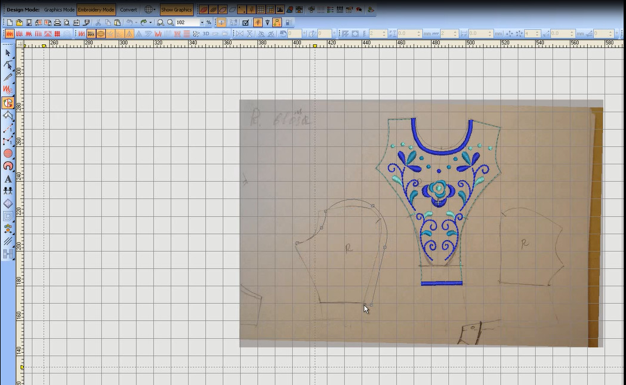Screen dimensions: 626x385
Task: Expand the zoom level dropdown arrow
Action: click(202, 22)
